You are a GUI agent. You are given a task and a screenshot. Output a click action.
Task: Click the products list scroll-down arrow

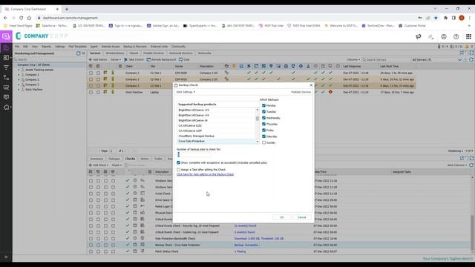tap(258, 142)
